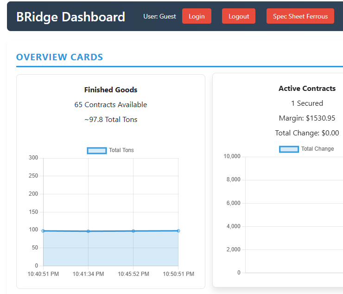Click the chart data point at 10:40:51 PM
Image resolution: width=343 pixels, height=294 pixels.
pos(43,230)
